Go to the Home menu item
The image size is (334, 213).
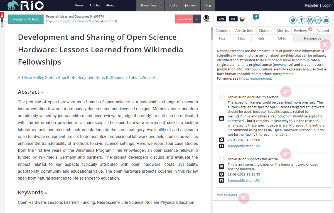(79, 5)
